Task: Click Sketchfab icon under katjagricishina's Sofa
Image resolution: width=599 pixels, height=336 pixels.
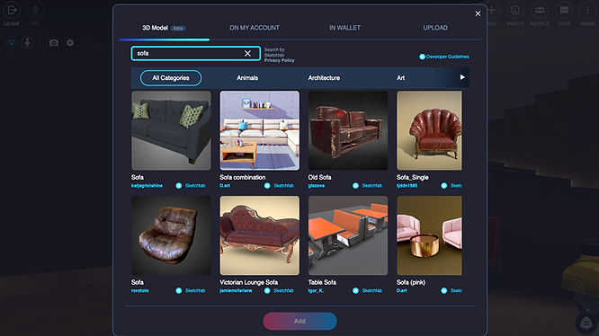Action: coord(179,186)
